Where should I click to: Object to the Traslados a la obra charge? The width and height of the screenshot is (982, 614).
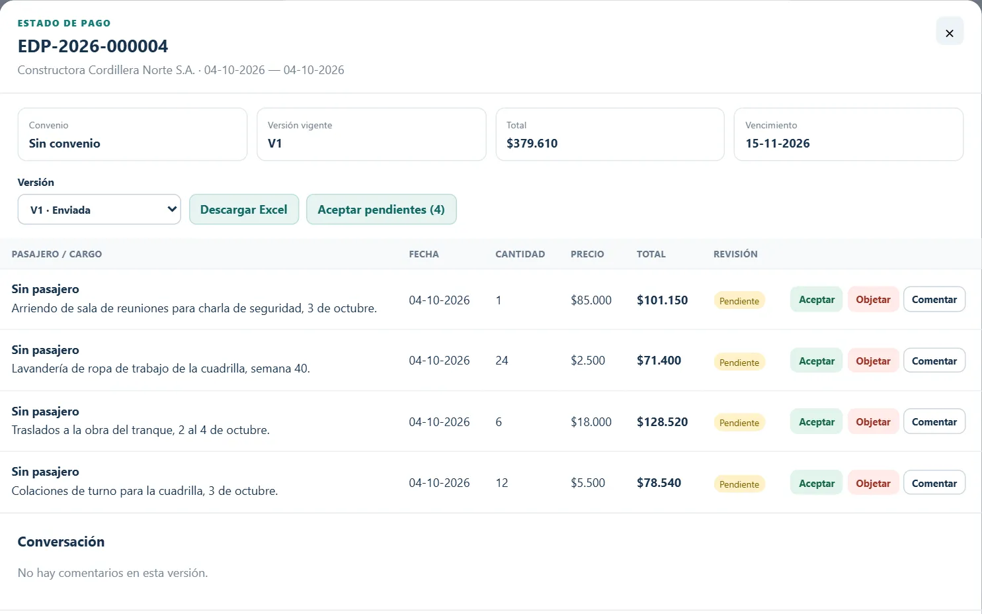(873, 421)
